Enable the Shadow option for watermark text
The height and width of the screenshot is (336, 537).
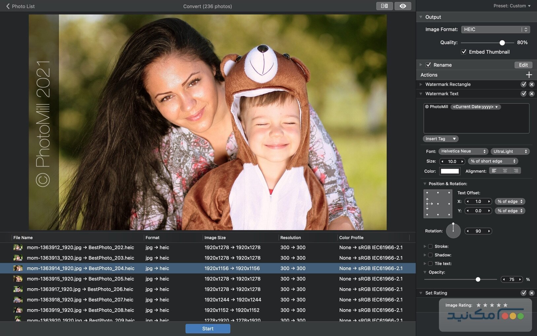[430, 255]
